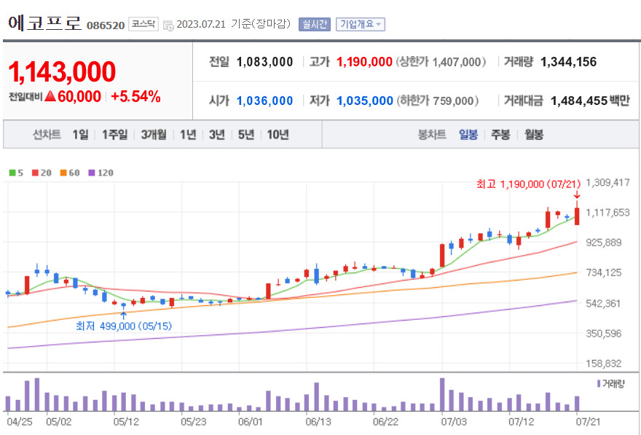This screenshot has width=641, height=435.
Task: Show the 5년 line chart
Action: 246,135
